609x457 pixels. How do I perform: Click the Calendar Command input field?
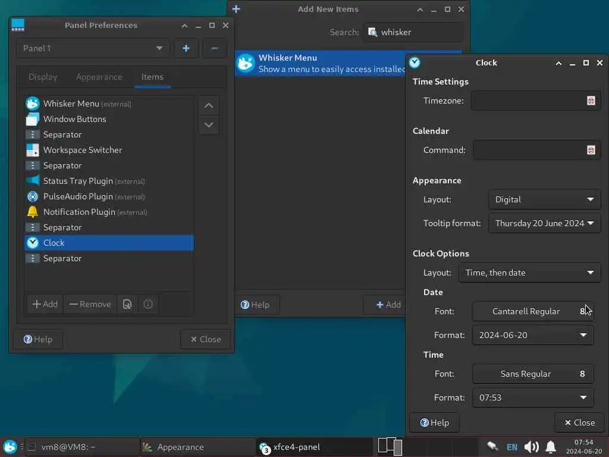click(537, 150)
